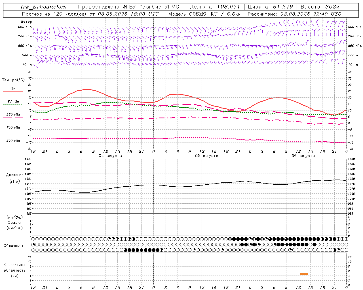
Task: Click the '40' value on left temperature axis
Action: [x=30, y=72]
